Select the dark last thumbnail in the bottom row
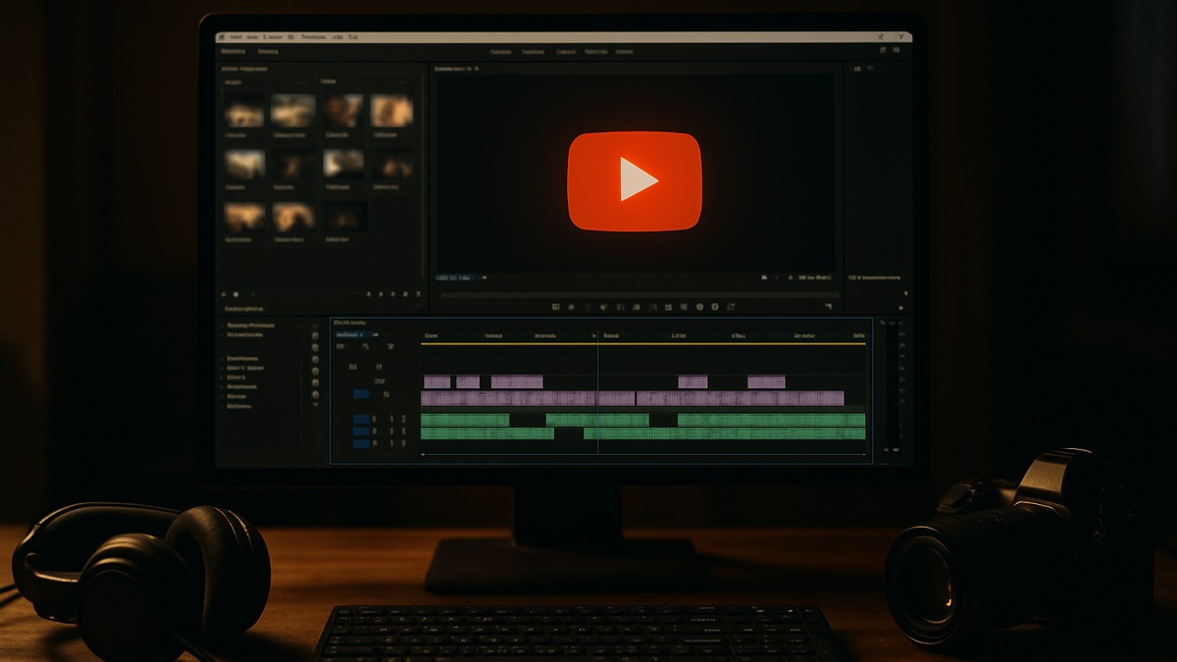This screenshot has height=662, width=1177. click(346, 217)
